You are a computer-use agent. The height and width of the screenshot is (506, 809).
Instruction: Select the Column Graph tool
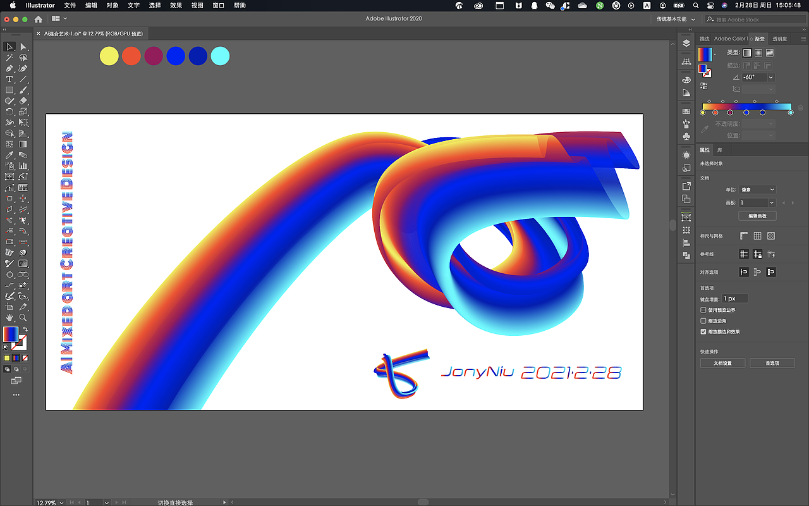[x=23, y=166]
